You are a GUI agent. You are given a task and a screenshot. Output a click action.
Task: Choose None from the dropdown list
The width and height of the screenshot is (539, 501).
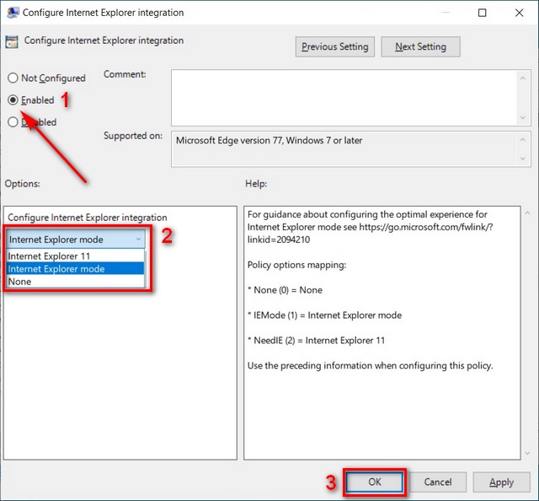coord(75,282)
